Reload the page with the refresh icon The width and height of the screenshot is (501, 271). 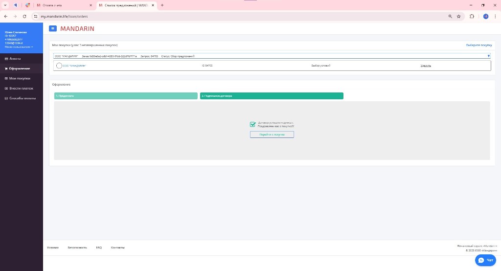pos(24,16)
